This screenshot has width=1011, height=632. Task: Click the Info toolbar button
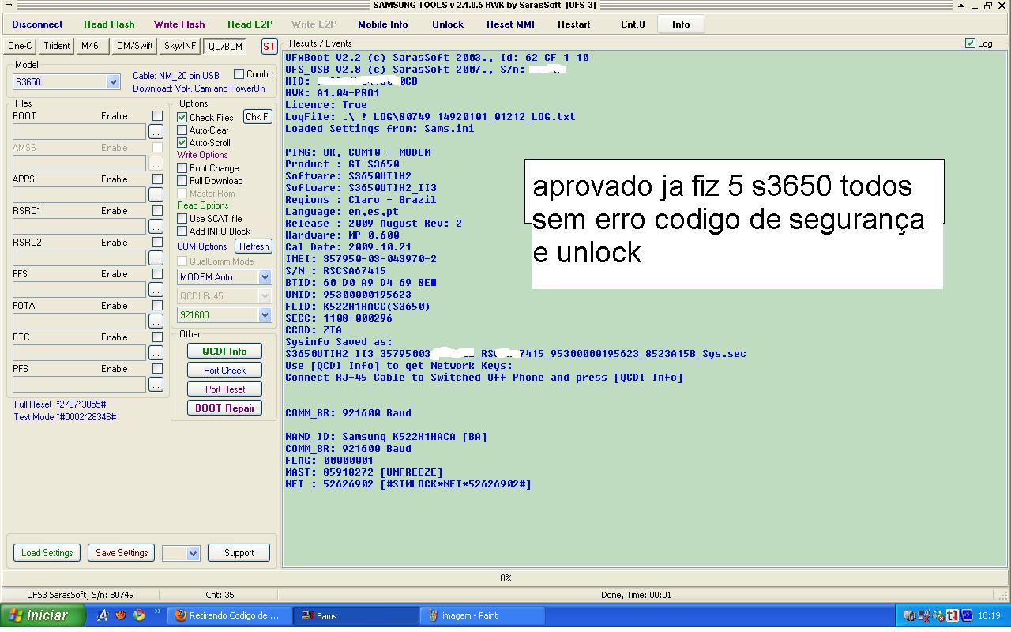pyautogui.click(x=681, y=24)
